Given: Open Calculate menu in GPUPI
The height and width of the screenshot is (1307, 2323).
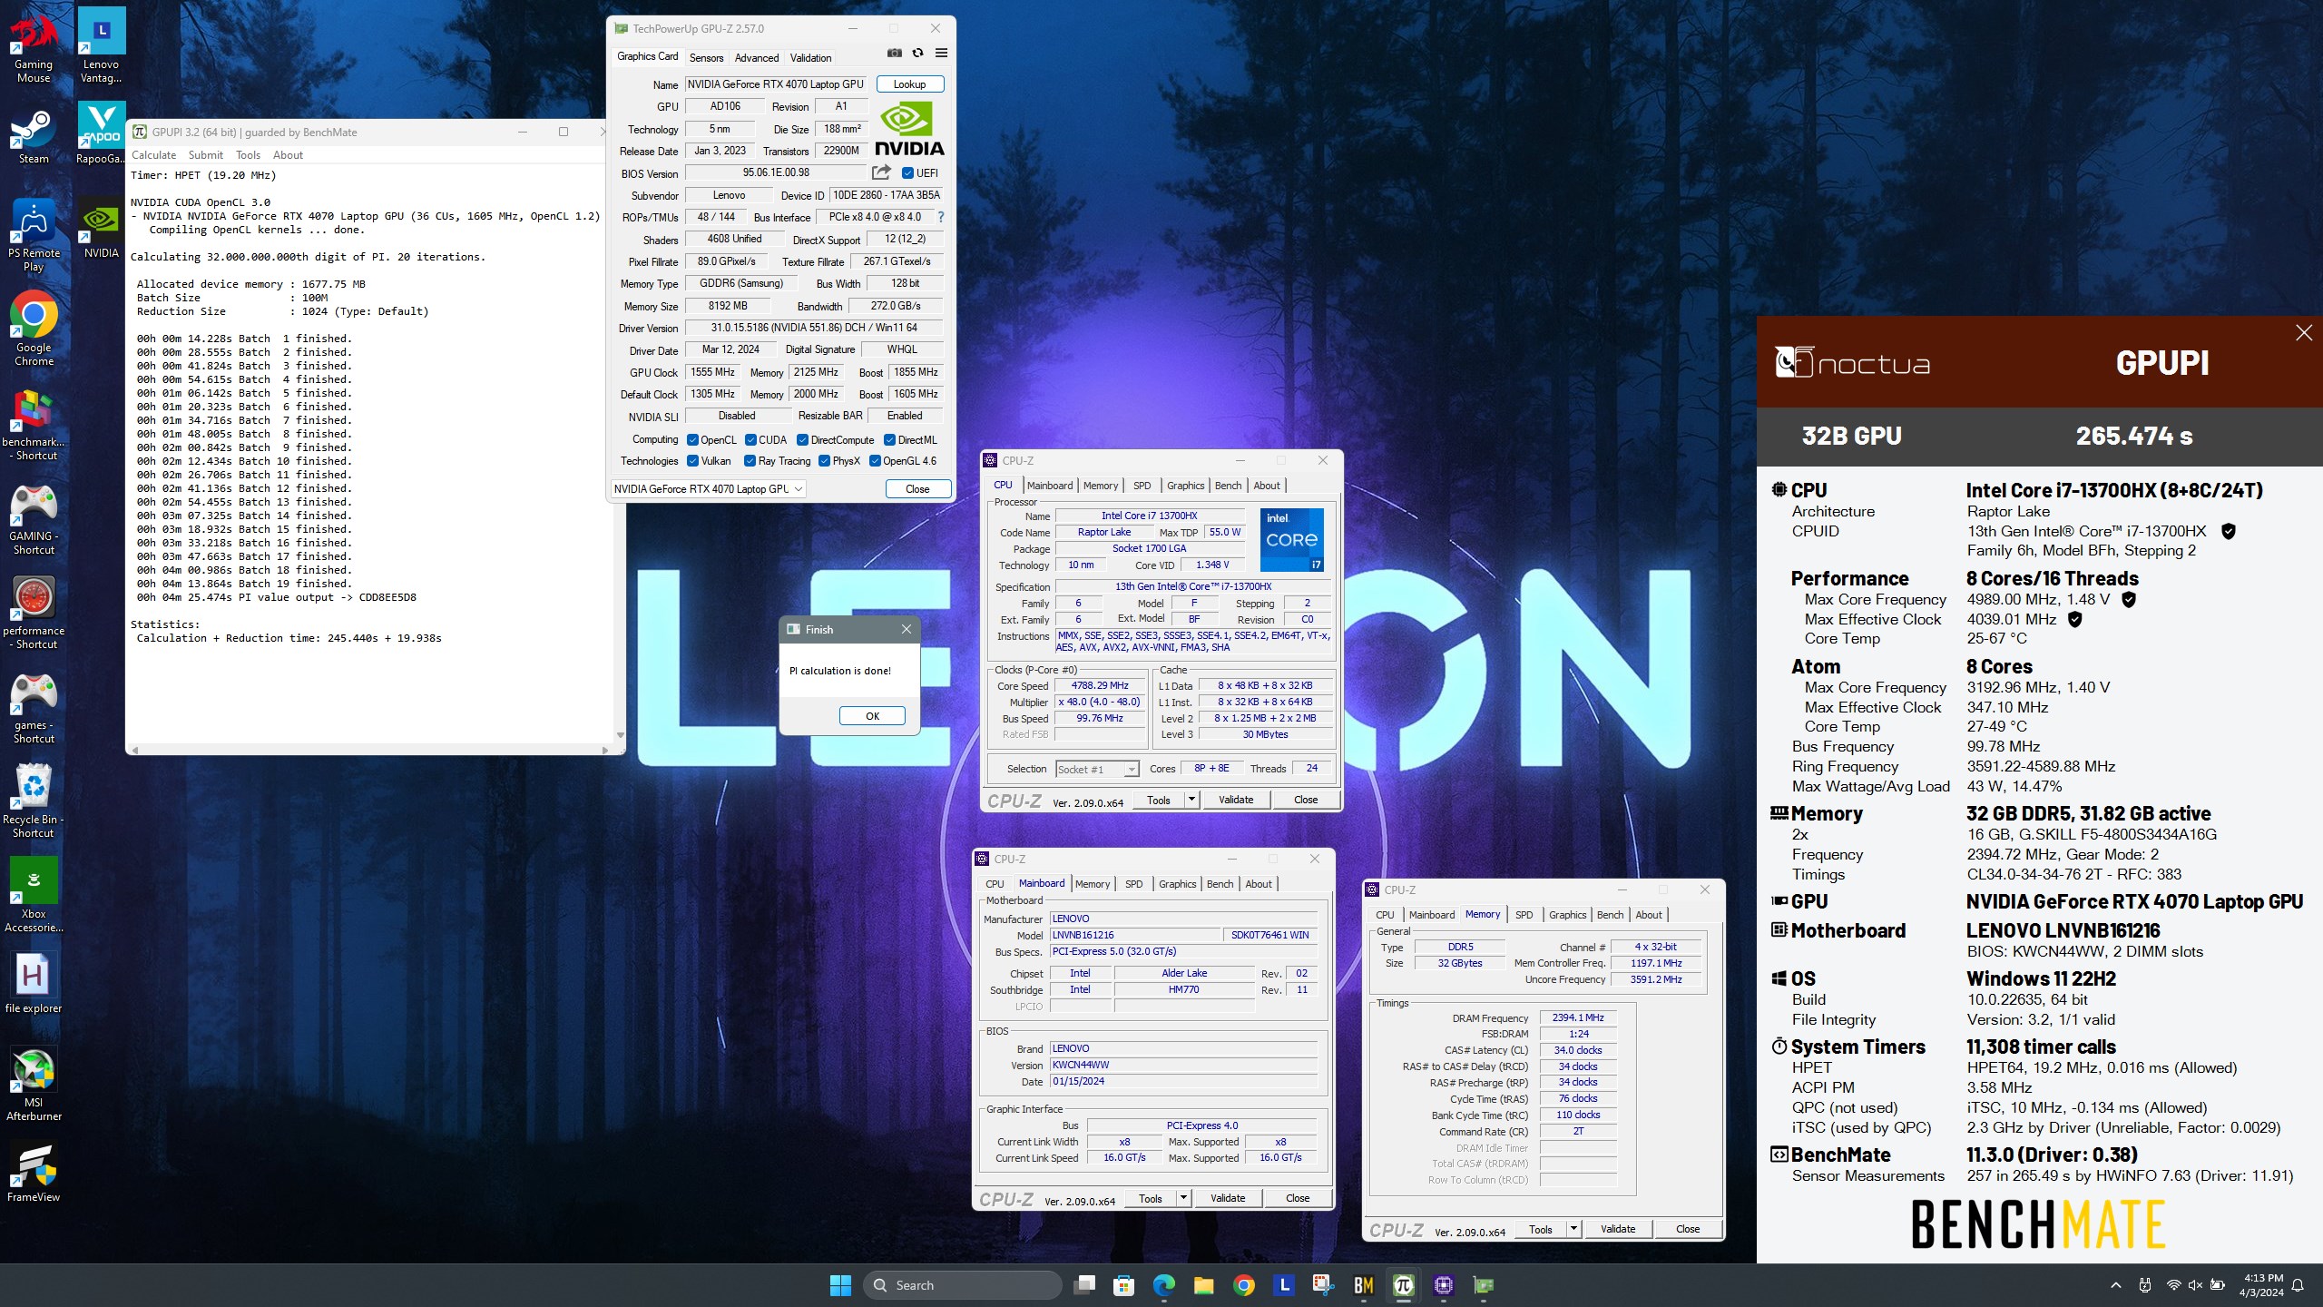Looking at the screenshot, I should 153,155.
